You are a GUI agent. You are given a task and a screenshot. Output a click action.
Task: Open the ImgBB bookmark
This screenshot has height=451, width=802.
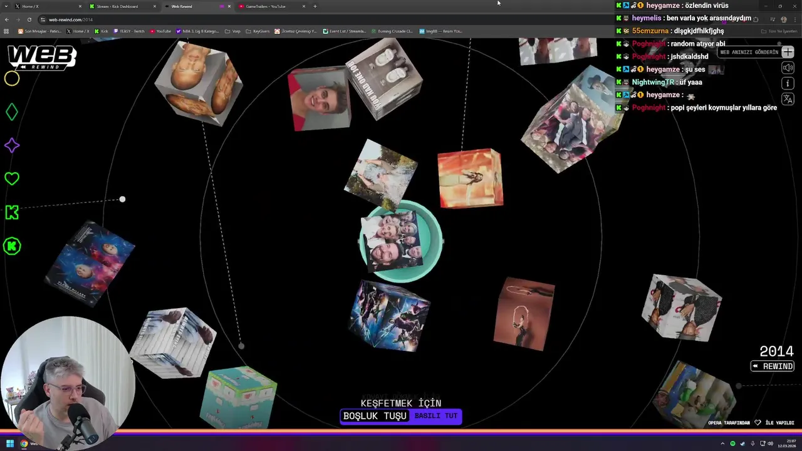click(x=440, y=31)
